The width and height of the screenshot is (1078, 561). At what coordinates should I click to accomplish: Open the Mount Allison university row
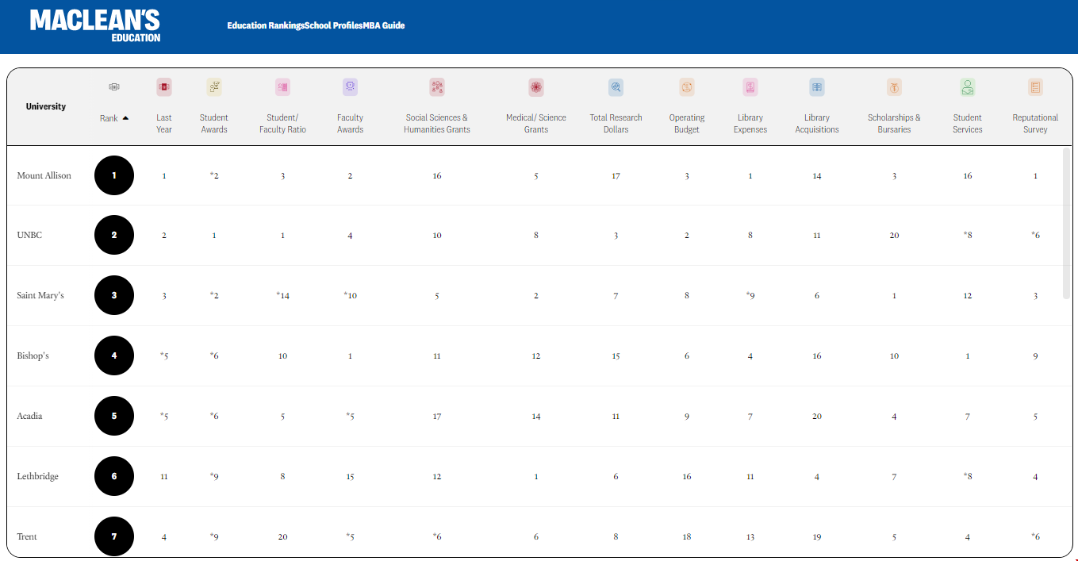[44, 175]
